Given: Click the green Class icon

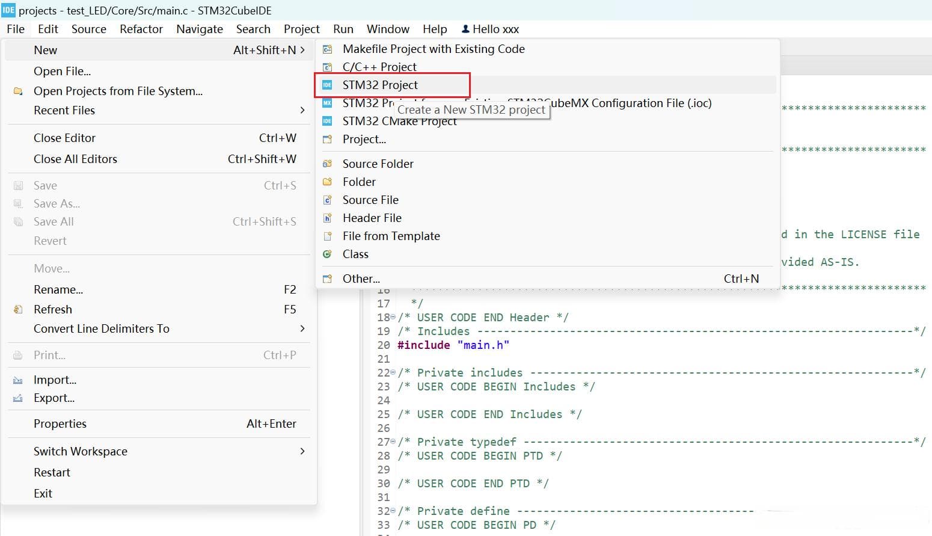Looking at the screenshot, I should 327,254.
